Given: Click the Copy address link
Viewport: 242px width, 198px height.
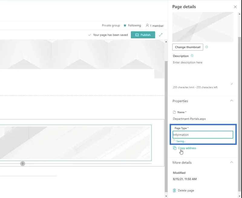Looking at the screenshot, I should tap(187, 148).
